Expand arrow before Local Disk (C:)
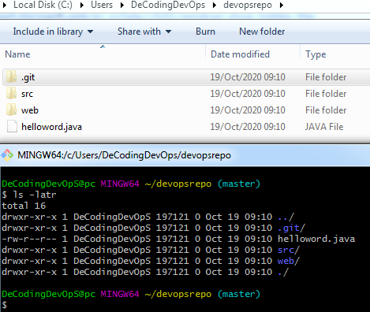This screenshot has width=370, height=312. [x=5, y=5]
